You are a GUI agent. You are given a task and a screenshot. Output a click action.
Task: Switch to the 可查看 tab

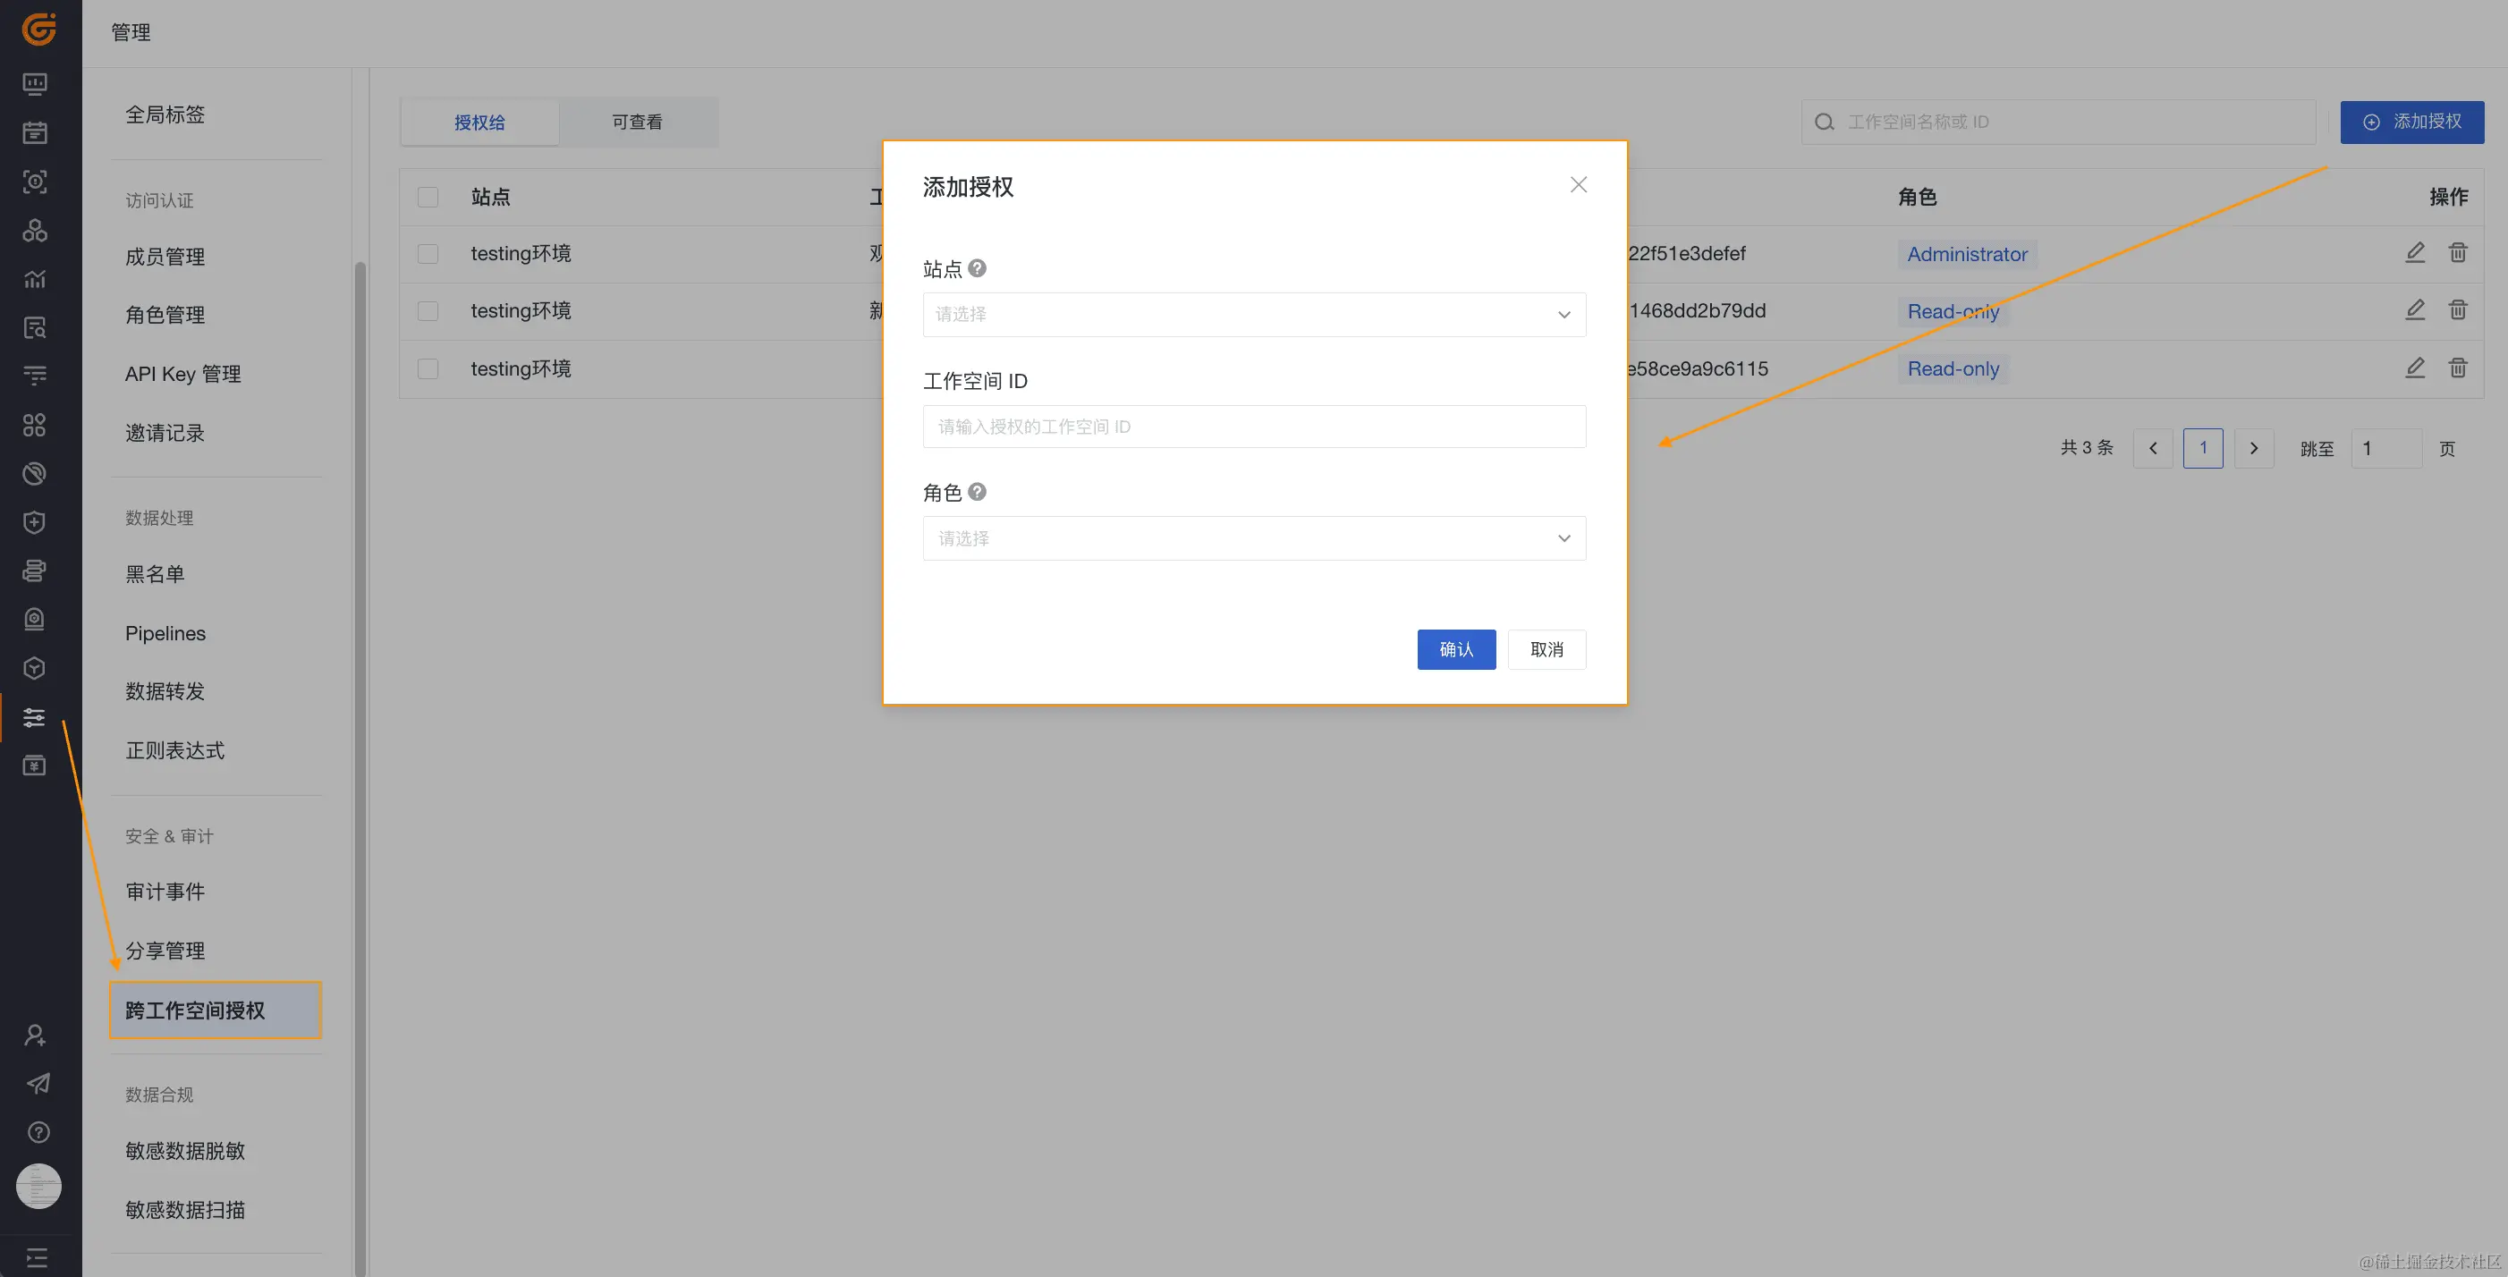[637, 122]
